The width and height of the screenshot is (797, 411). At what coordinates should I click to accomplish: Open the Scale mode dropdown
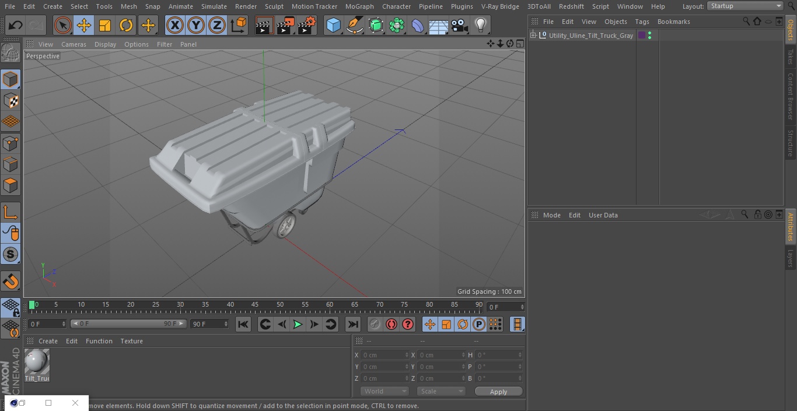coord(441,391)
